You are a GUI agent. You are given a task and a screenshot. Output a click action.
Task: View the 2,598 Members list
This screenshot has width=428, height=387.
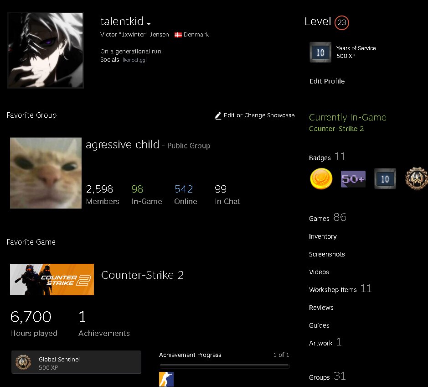pos(103,194)
